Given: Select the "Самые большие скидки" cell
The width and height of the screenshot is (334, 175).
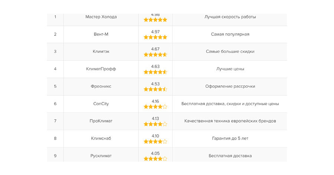Looking at the screenshot, I should click(230, 52).
